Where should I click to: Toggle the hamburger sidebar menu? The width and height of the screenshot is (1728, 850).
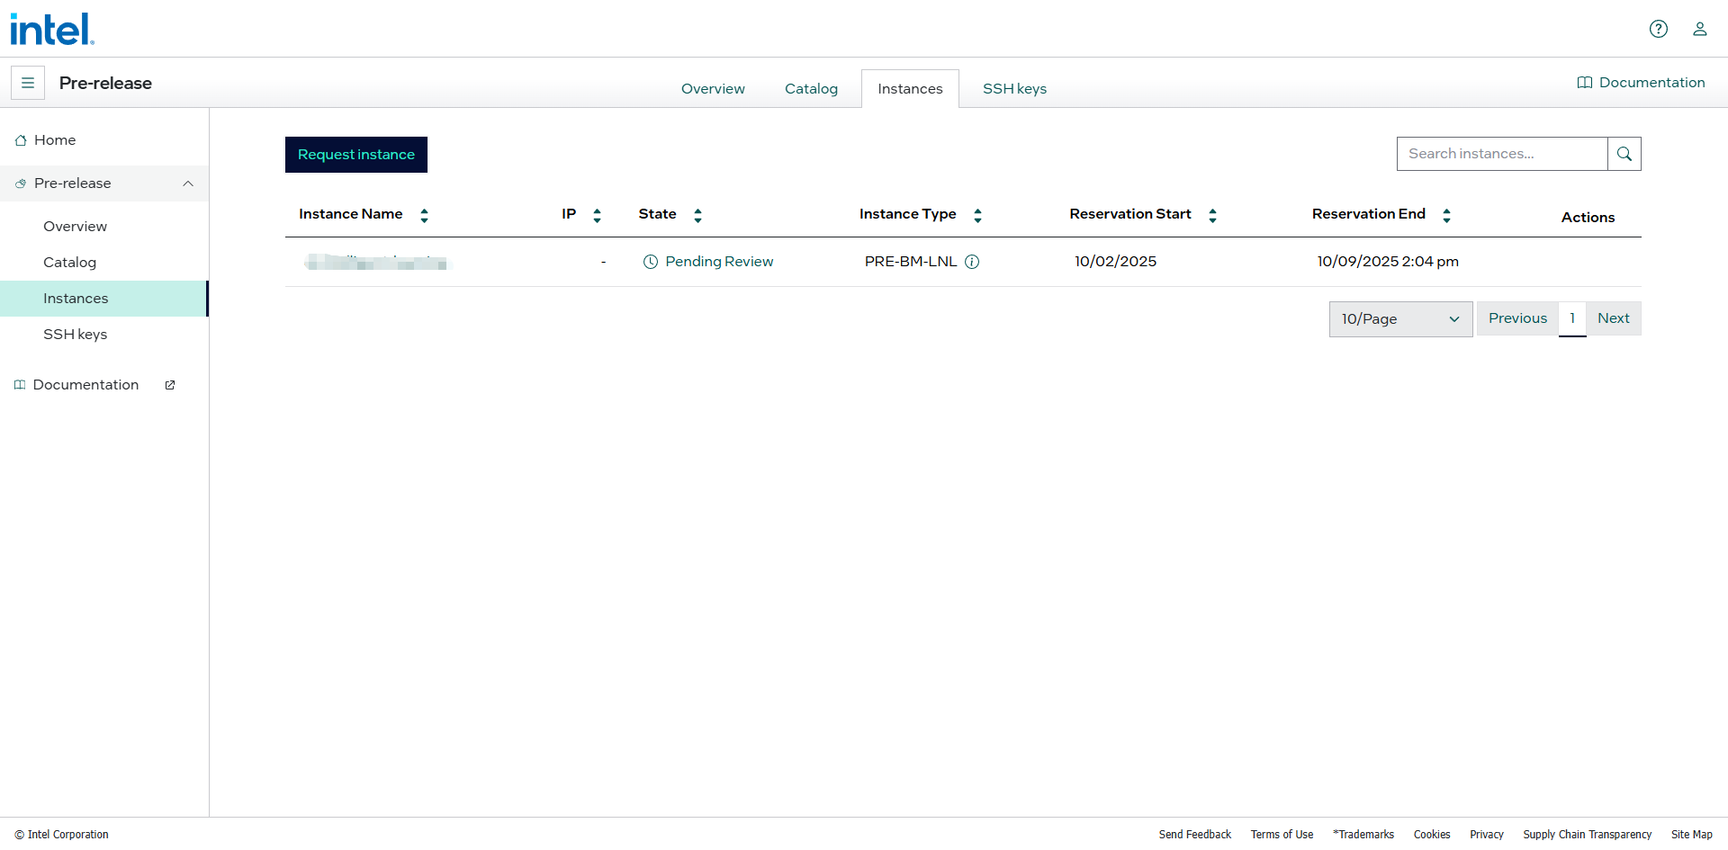click(28, 83)
